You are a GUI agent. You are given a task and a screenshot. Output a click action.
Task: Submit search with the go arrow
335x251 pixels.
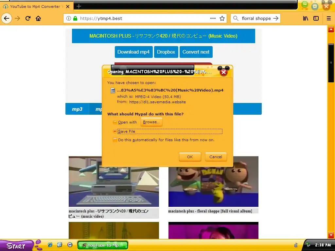[276, 18]
